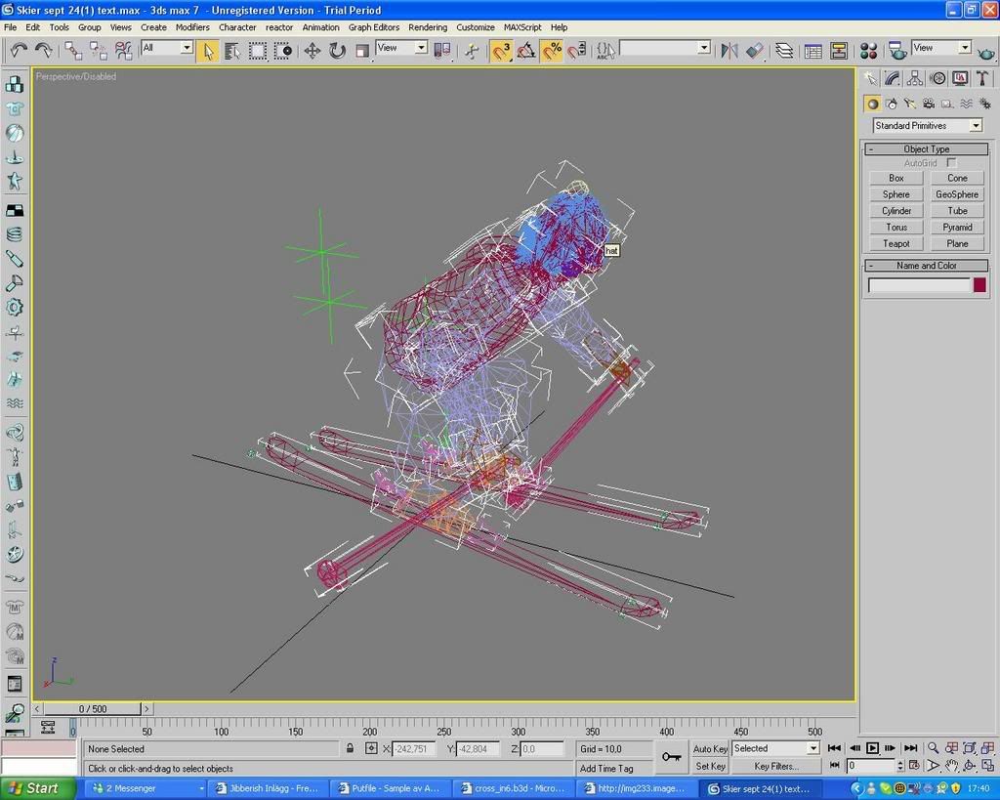The image size is (1000, 800).
Task: Select the Pan View hand tool
Action: pos(952,766)
